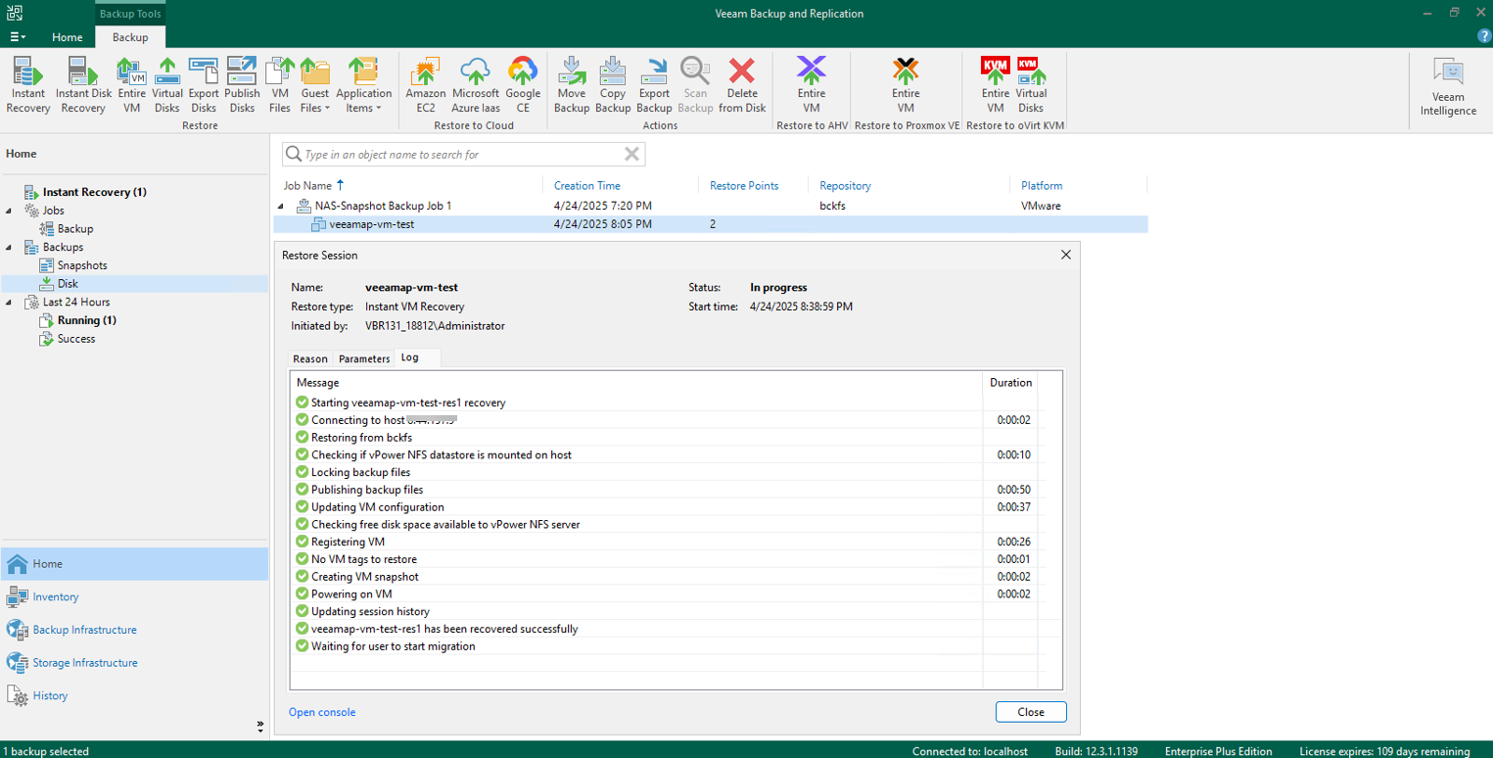The height and width of the screenshot is (758, 1493).
Task: Switch to the Reason tab
Action: click(x=310, y=358)
